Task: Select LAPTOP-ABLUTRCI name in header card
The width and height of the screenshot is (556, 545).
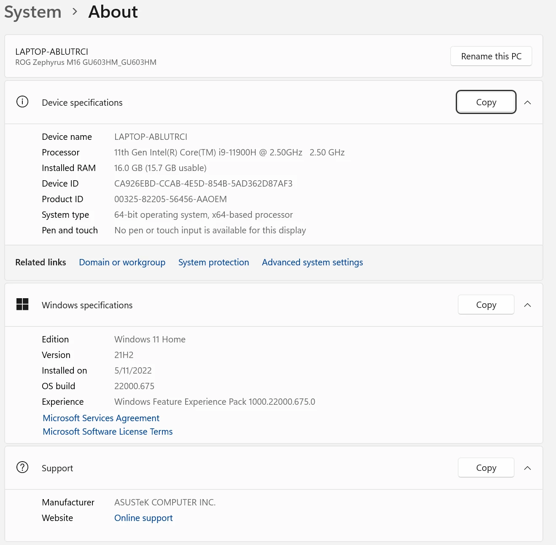Action: [51, 51]
